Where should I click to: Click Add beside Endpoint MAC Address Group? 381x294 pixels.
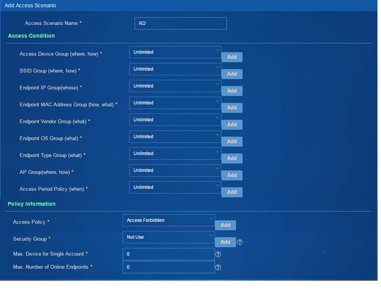(232, 108)
